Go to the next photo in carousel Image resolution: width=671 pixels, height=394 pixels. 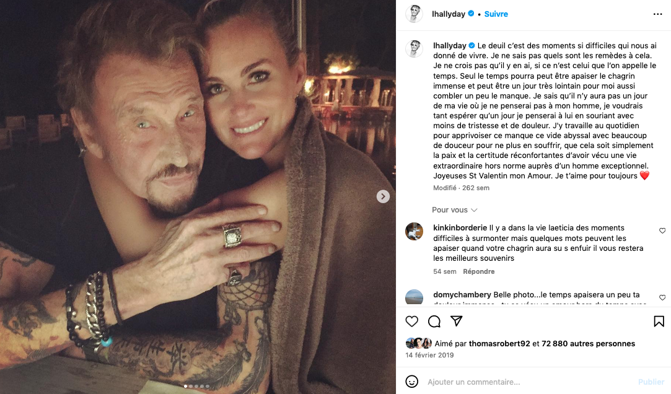click(384, 196)
